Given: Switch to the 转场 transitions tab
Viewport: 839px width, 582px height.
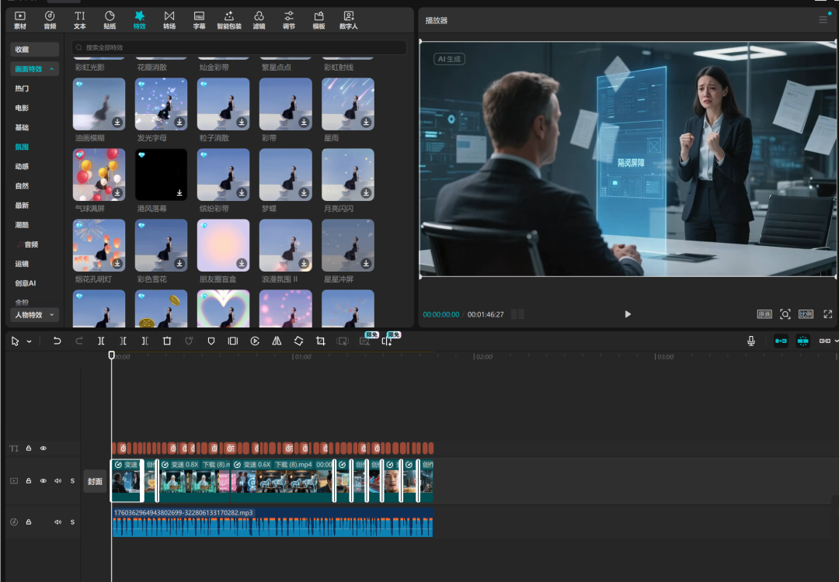Looking at the screenshot, I should click(x=169, y=20).
